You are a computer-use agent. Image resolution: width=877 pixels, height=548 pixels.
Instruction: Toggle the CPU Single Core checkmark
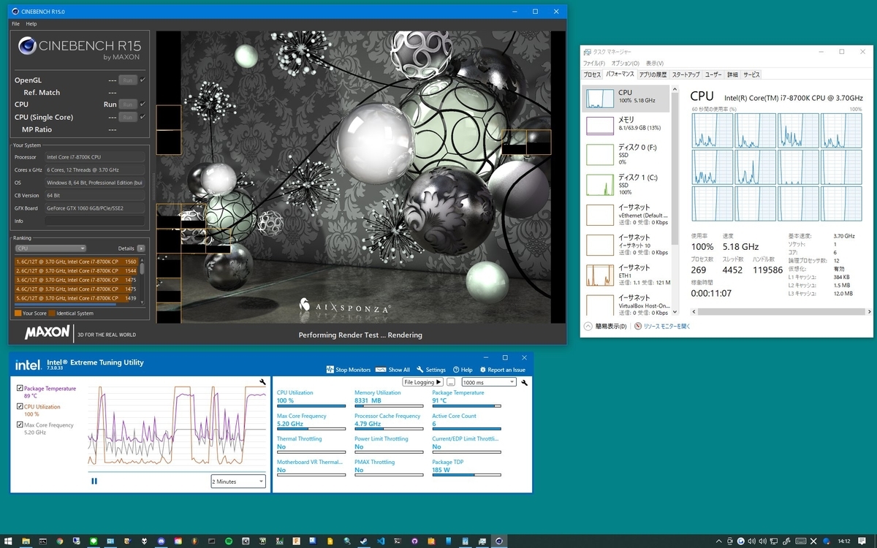point(143,117)
